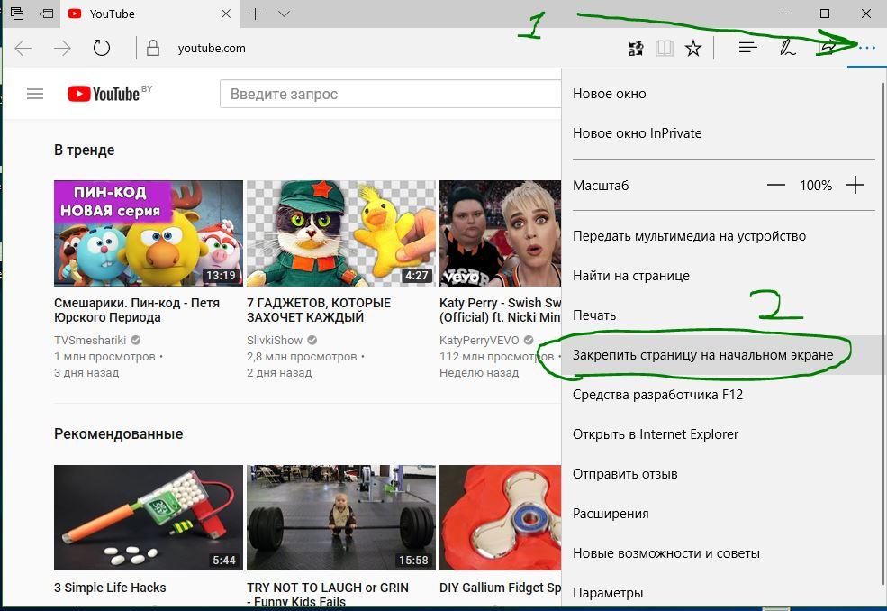
Task: Refresh the YouTube page
Action: [102, 48]
